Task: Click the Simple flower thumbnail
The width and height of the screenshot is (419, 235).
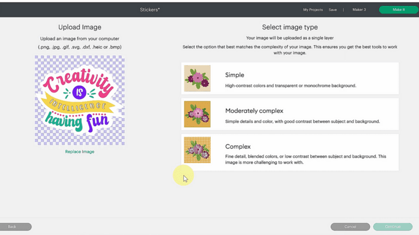Action: click(197, 78)
